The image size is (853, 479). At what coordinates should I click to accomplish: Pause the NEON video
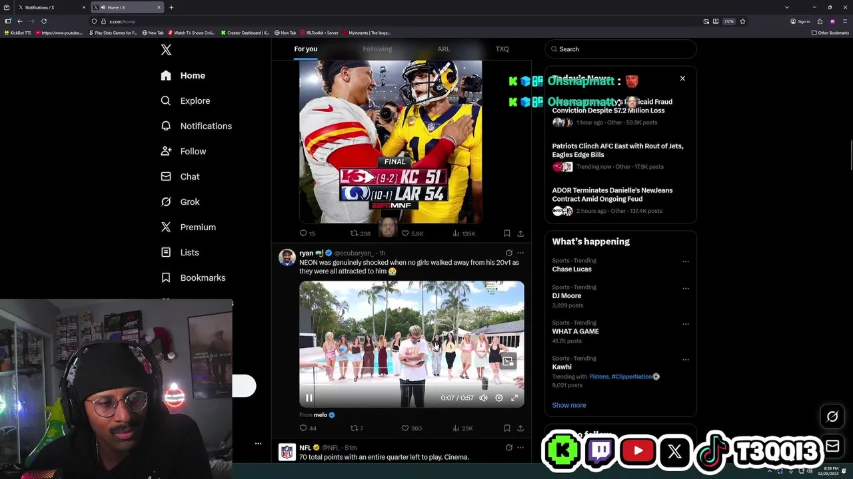(x=309, y=398)
